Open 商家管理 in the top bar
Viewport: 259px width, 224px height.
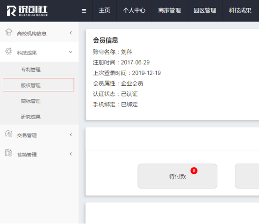[170, 11]
